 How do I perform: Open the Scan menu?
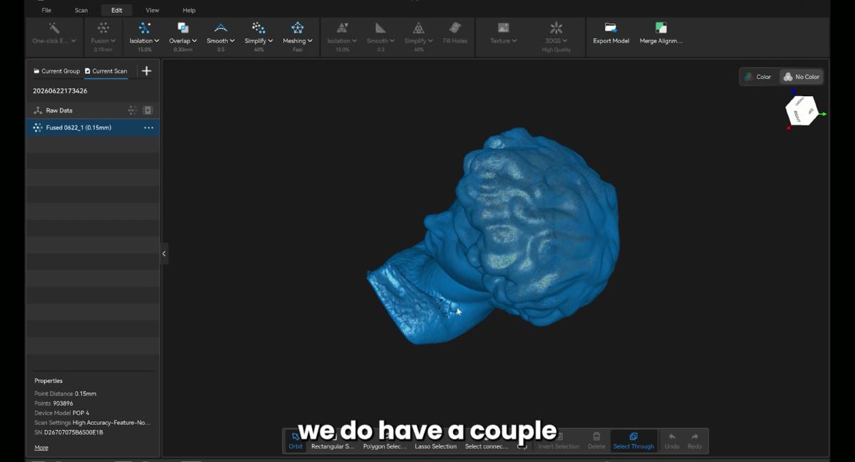tap(81, 10)
